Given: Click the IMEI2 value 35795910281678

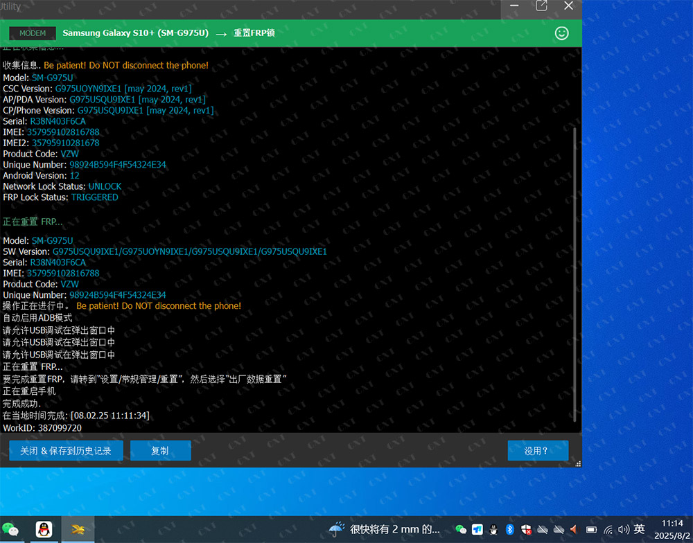Looking at the screenshot, I should pyautogui.click(x=65, y=143).
